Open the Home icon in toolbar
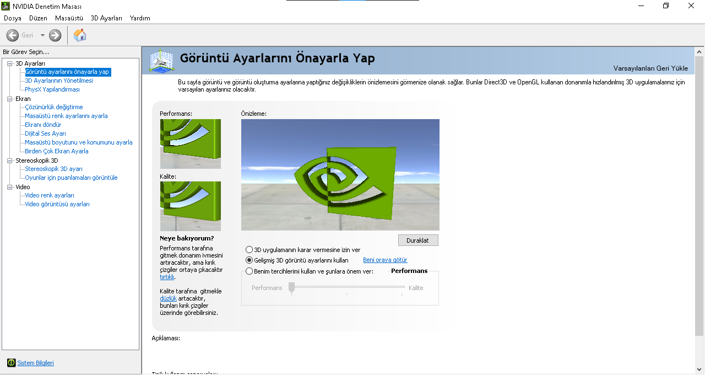705x375 pixels. (80, 35)
